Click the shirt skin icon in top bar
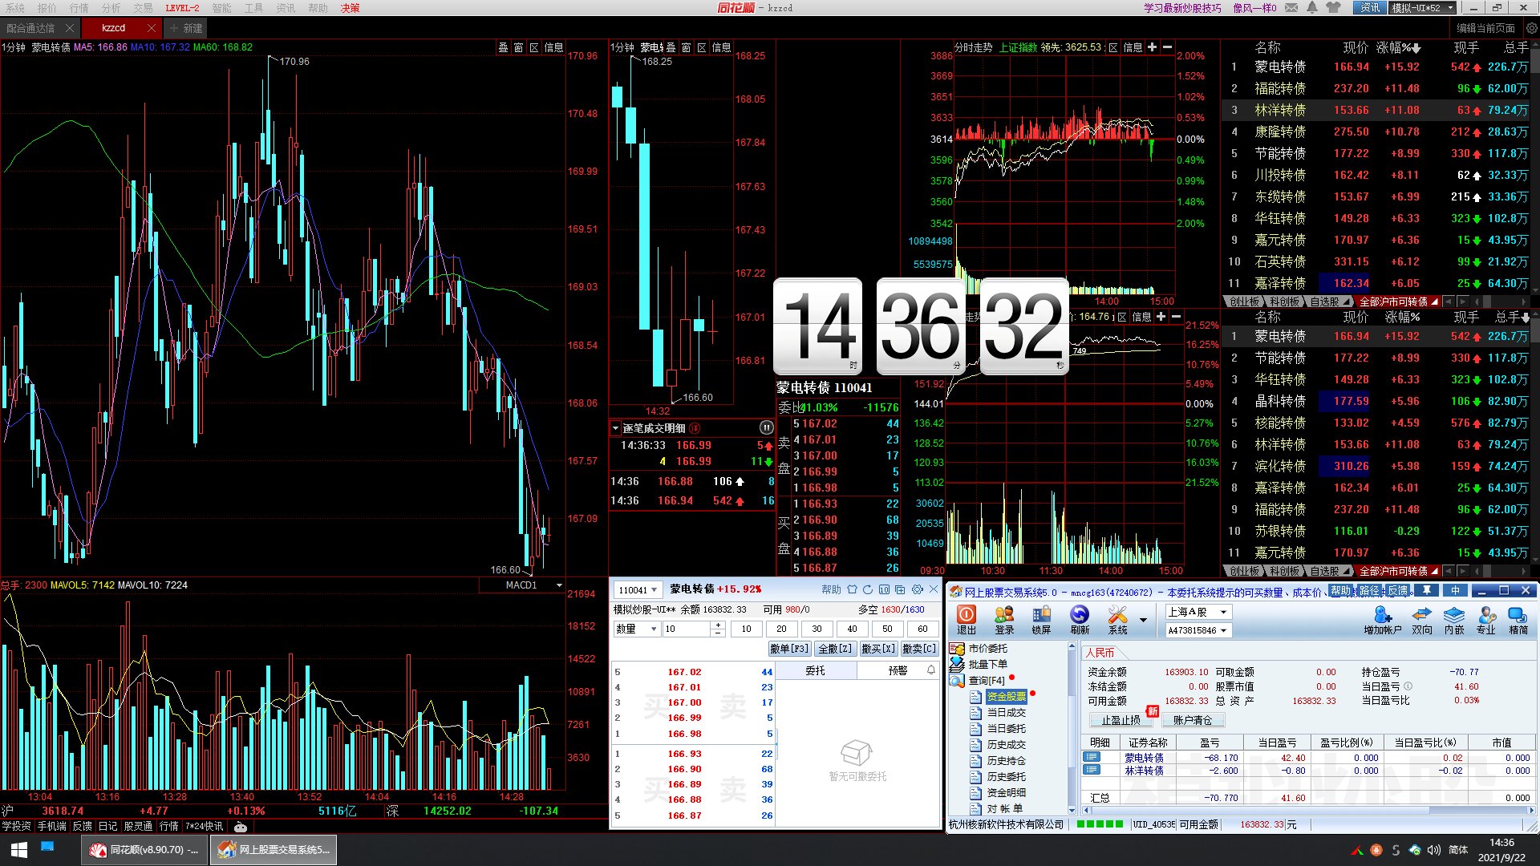Viewport: 1540px width, 866px height. click(1333, 7)
